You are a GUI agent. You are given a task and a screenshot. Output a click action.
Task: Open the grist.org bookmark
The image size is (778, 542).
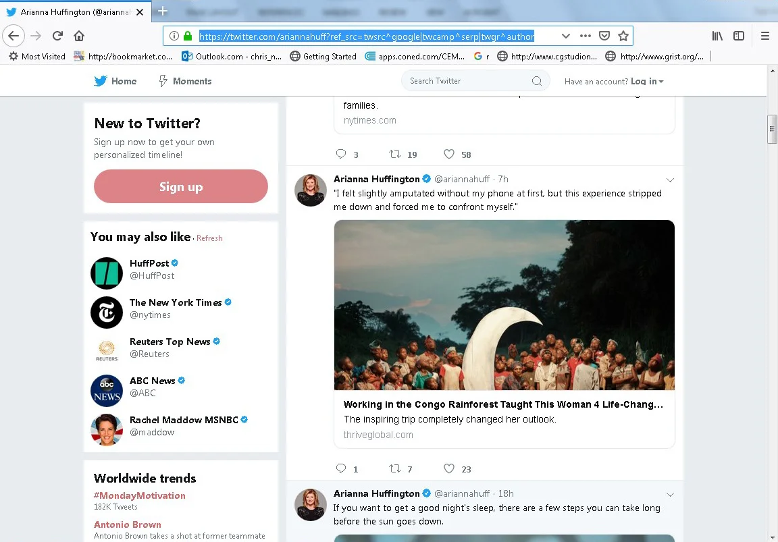pyautogui.click(x=655, y=57)
